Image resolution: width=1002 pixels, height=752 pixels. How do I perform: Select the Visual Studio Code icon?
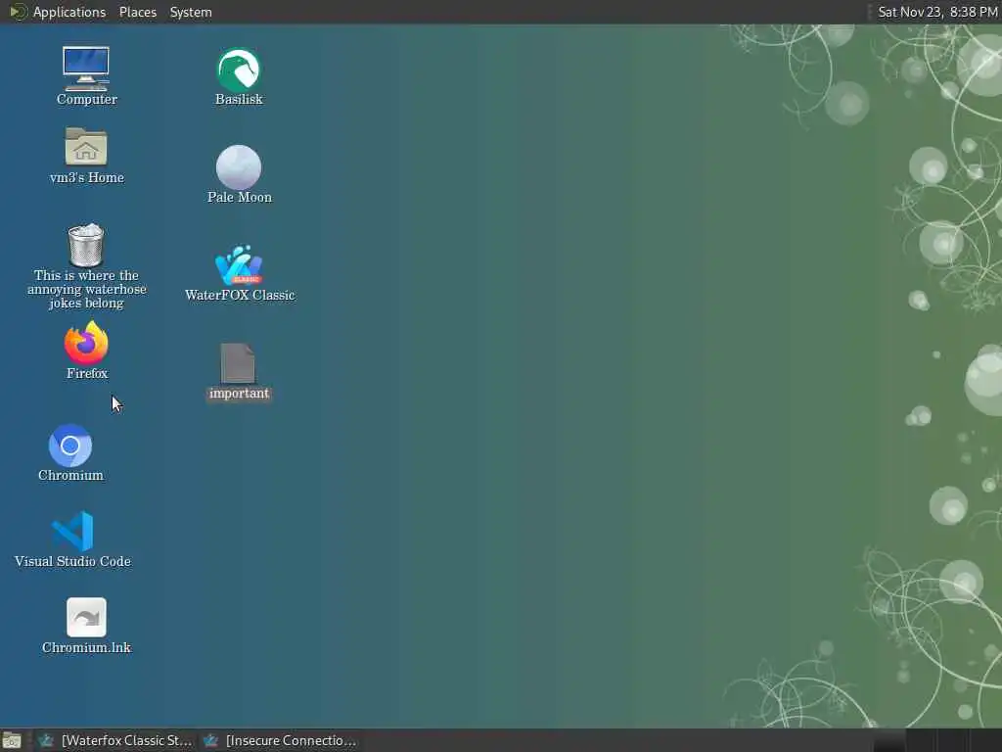click(72, 532)
